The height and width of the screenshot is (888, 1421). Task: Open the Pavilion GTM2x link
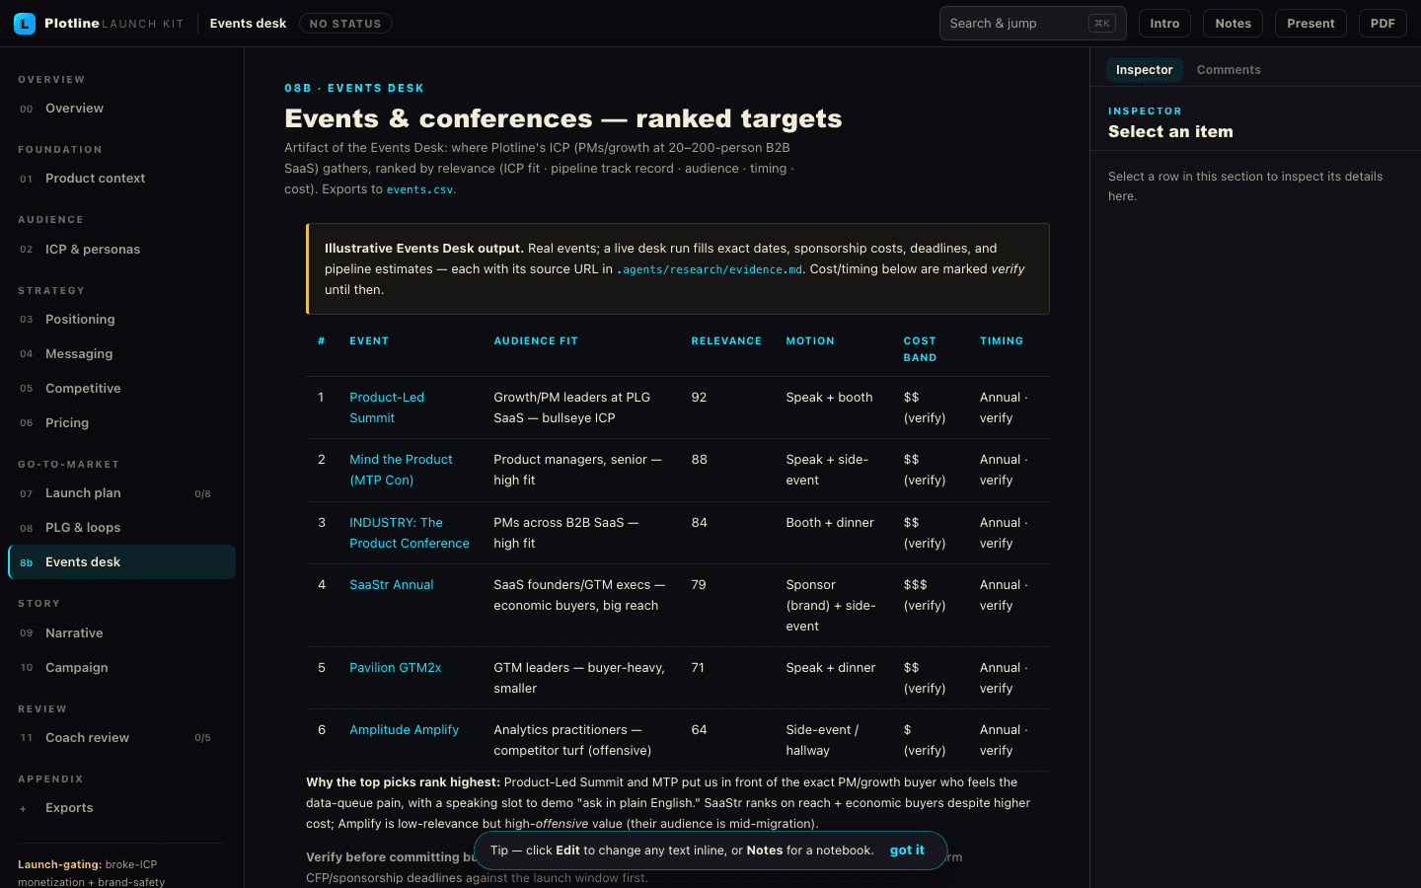pos(396,668)
